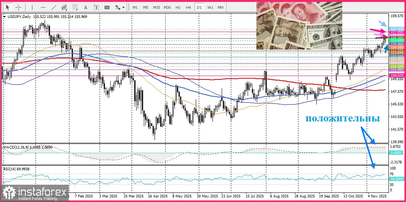Image resolution: width=406 pixels, height=202 pixels.
Task: Click the RSI scale value 70
Action: (x=391, y=174)
